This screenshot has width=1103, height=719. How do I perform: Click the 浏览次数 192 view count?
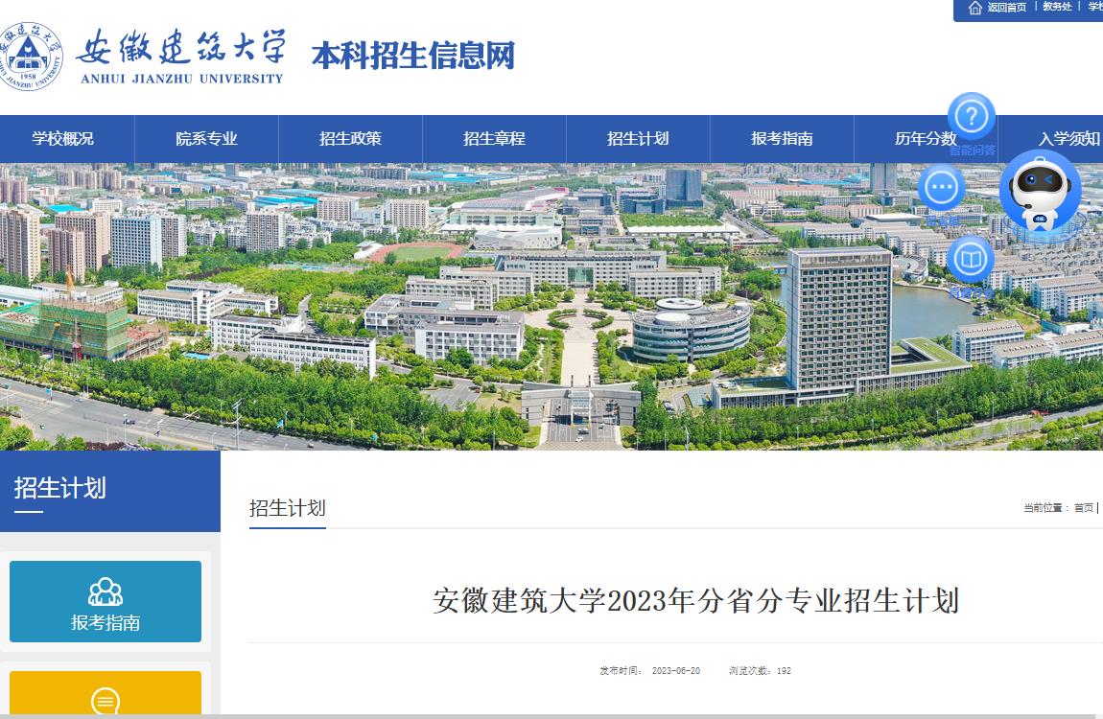[760, 670]
